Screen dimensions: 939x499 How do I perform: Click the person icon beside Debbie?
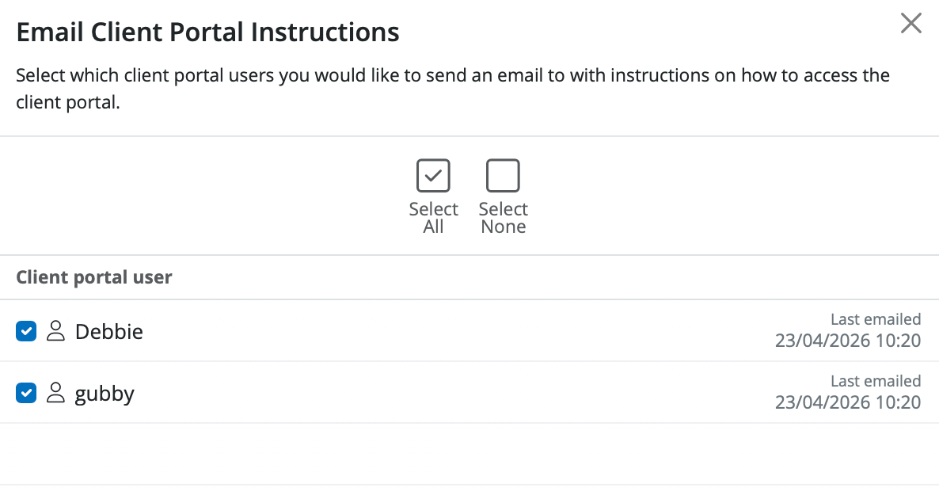click(x=55, y=331)
